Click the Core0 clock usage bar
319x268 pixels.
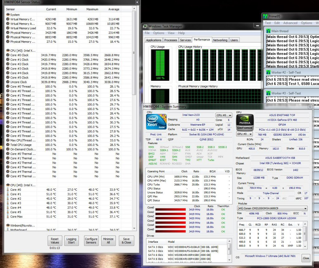pos(170,210)
